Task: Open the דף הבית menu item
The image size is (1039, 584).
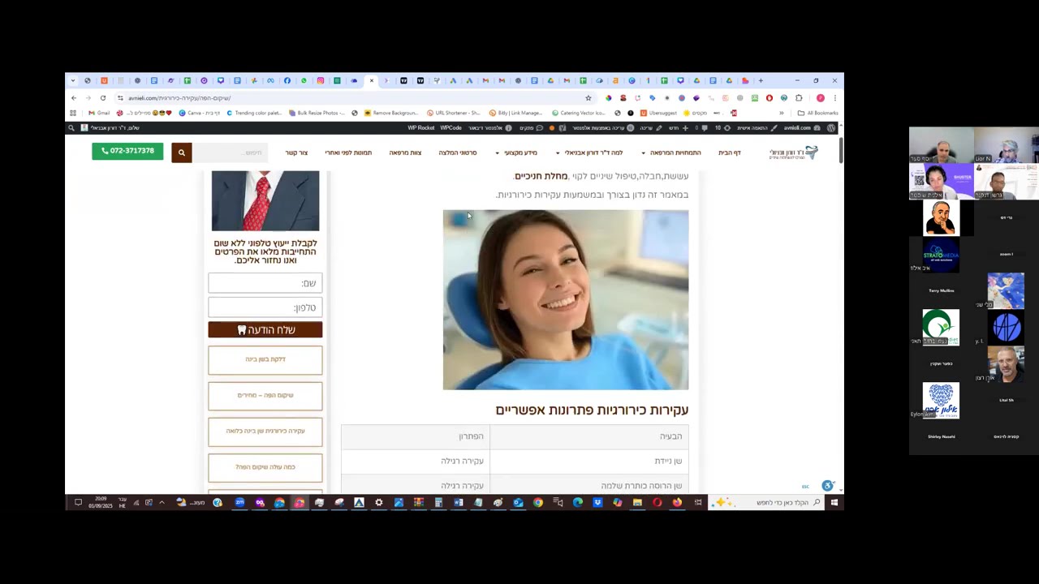Action: click(730, 152)
